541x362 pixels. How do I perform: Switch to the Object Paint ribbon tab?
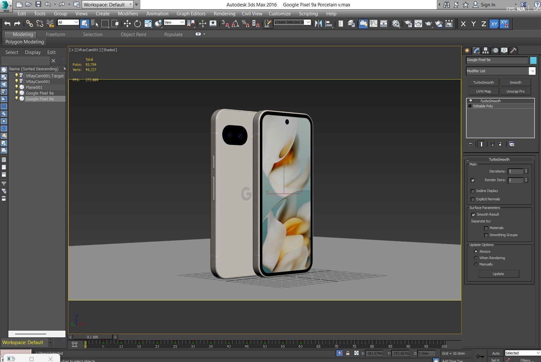click(x=133, y=35)
